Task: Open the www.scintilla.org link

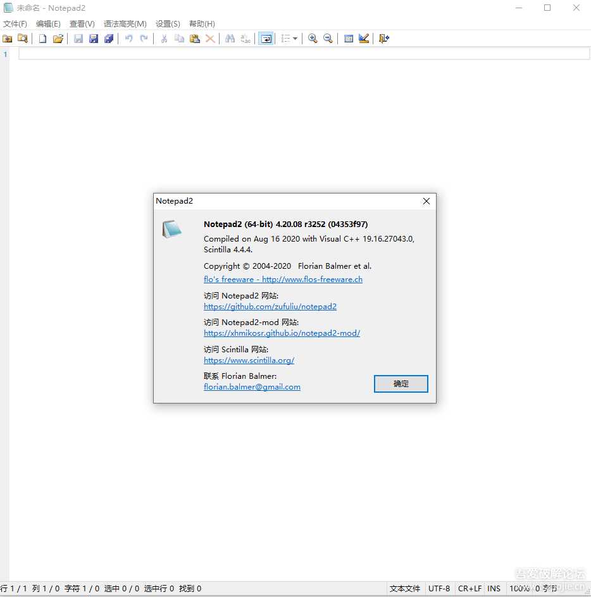Action: click(x=249, y=360)
